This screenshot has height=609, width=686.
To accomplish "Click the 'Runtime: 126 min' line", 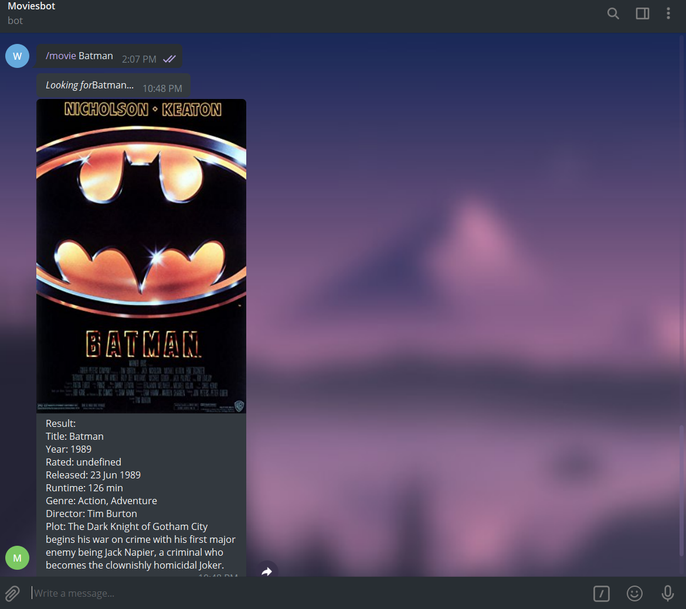I will click(x=84, y=488).
